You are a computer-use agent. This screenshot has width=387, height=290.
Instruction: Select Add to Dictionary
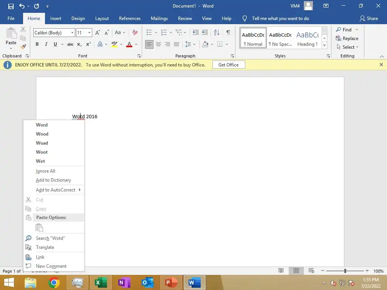54,180
